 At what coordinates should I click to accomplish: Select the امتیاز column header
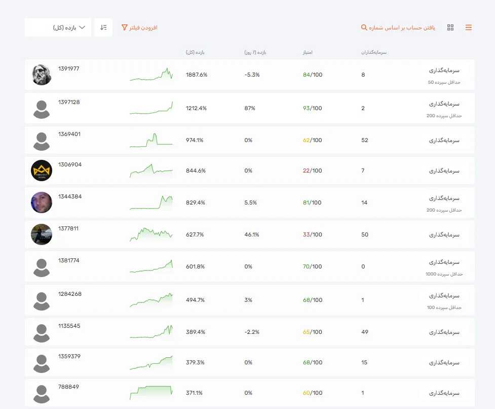coord(308,52)
